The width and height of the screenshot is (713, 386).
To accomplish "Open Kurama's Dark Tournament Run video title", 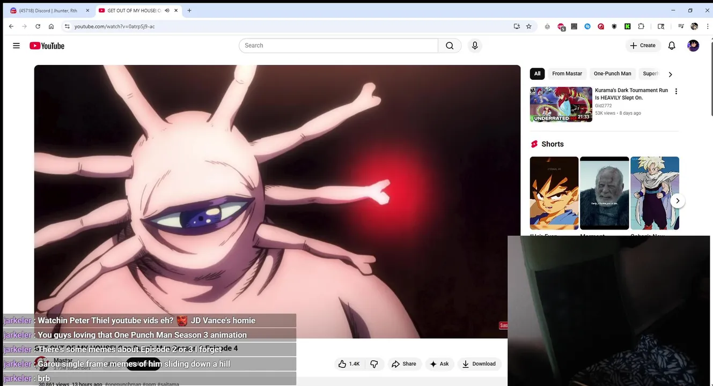I will coord(631,94).
